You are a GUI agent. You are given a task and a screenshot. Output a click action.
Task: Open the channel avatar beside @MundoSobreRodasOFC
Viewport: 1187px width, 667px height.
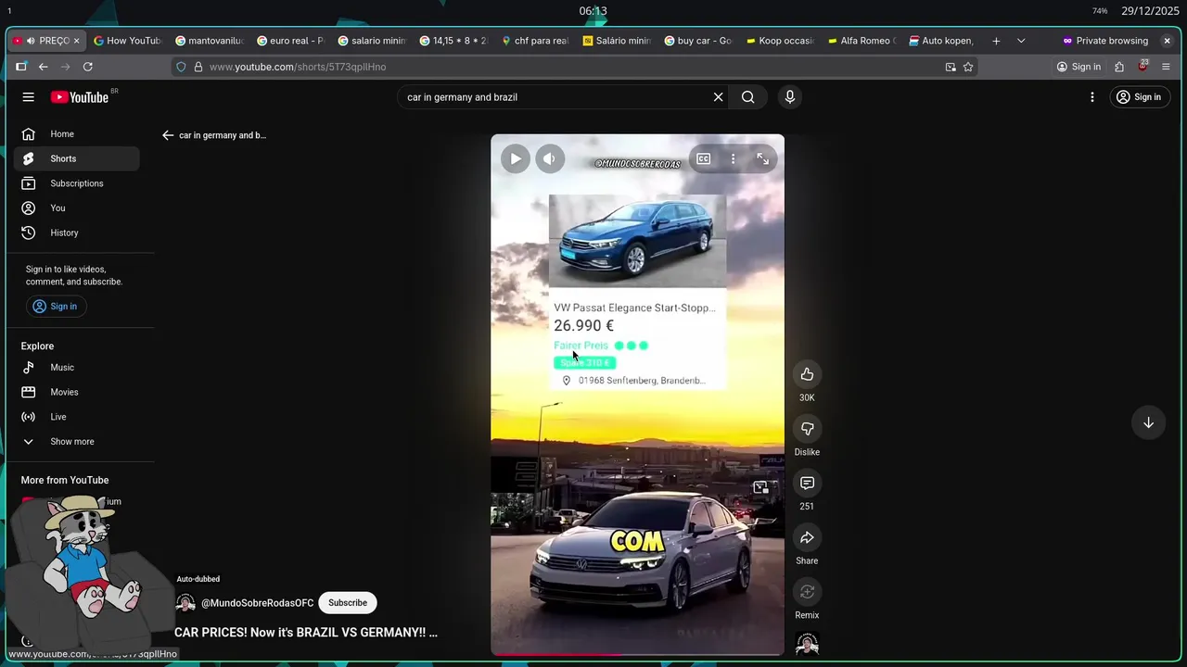[x=185, y=603]
